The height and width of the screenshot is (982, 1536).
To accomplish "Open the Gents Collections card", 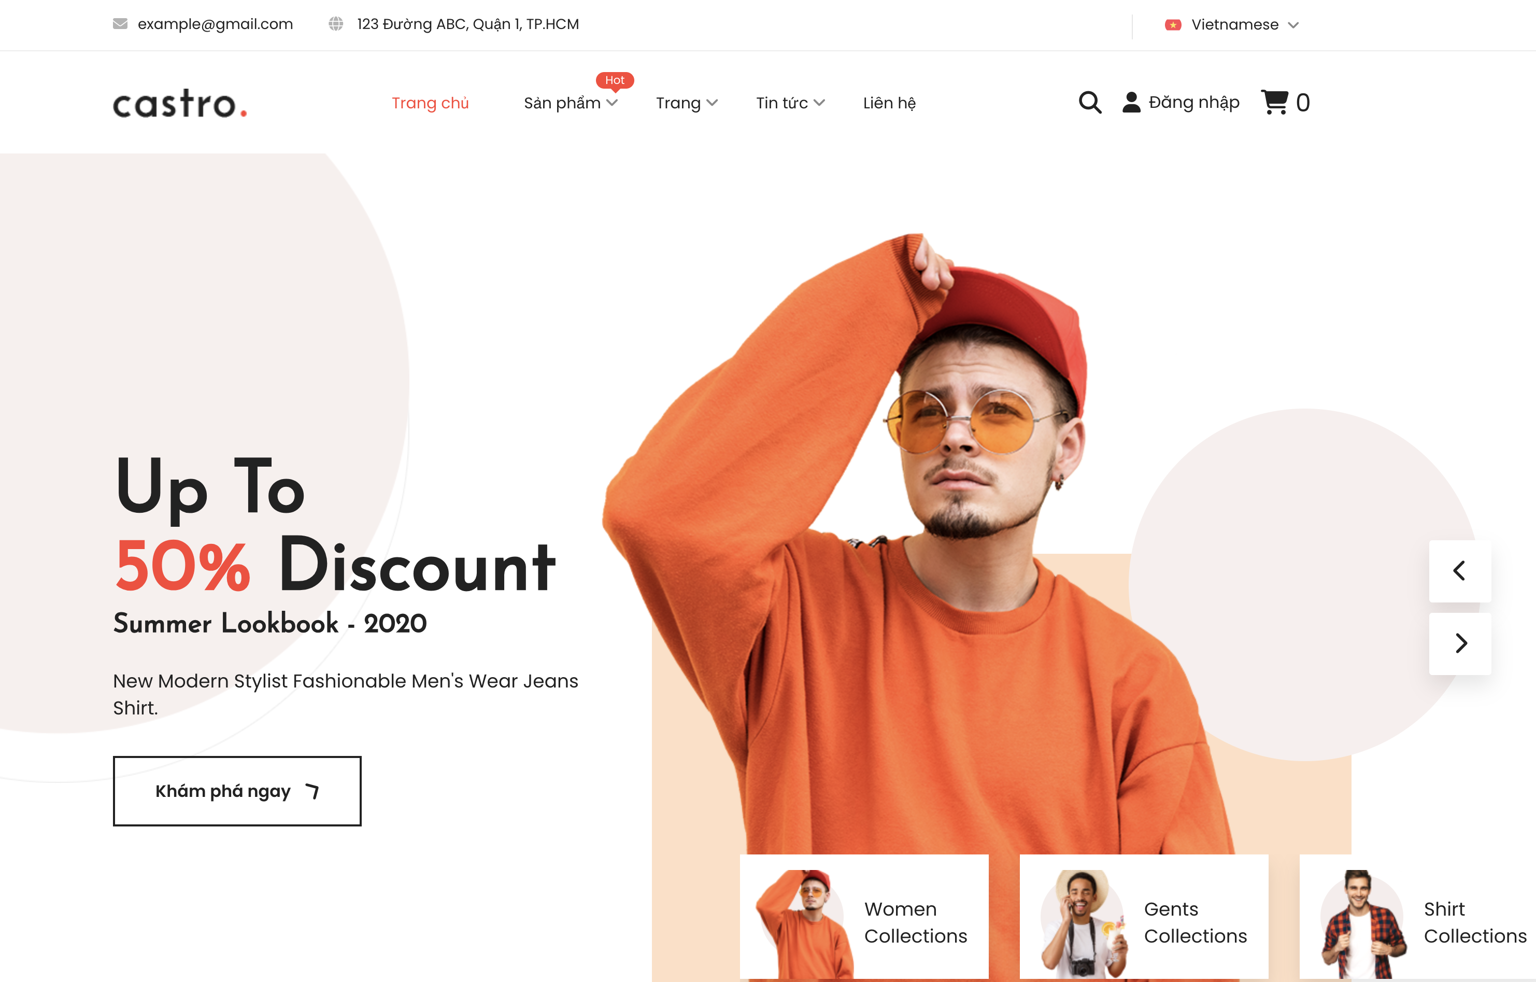I will (x=1144, y=916).
